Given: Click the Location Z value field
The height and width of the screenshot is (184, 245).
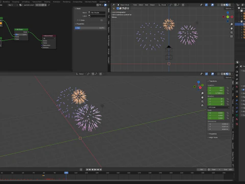Looking at the screenshot, I should [x=216, y=93].
